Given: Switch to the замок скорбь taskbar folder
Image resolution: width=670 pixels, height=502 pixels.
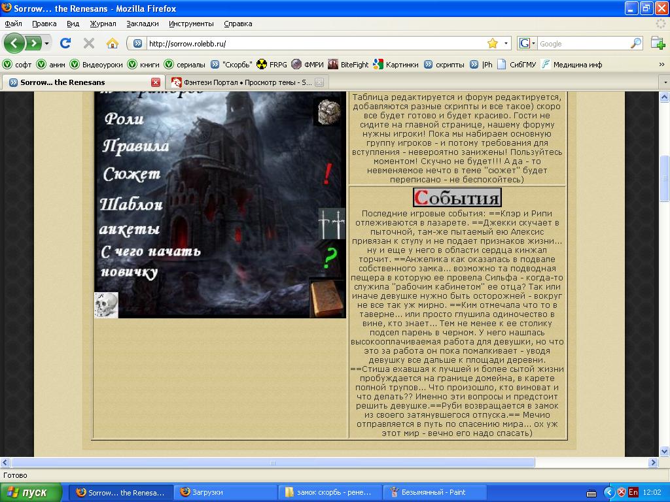Looking at the screenshot, I should click(x=330, y=493).
